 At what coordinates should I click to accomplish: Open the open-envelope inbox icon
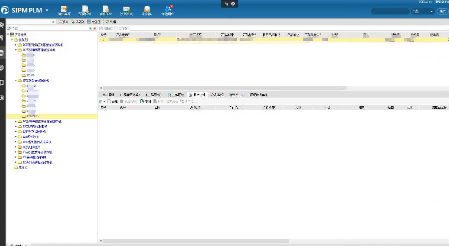point(147,9)
